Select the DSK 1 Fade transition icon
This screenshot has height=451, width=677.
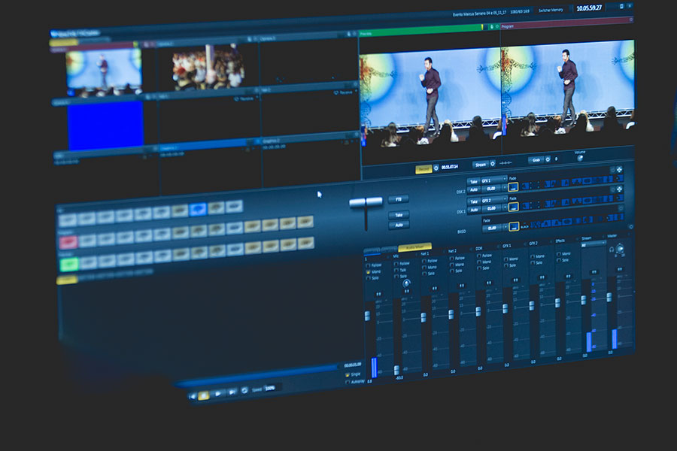[x=513, y=207]
